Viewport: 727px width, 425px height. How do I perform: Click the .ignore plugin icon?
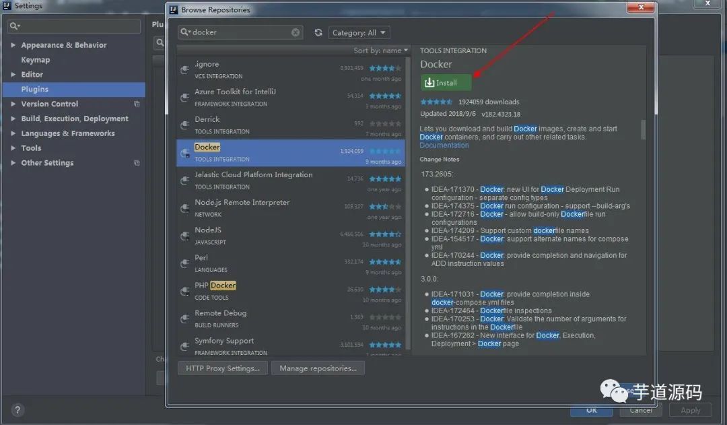coord(184,70)
